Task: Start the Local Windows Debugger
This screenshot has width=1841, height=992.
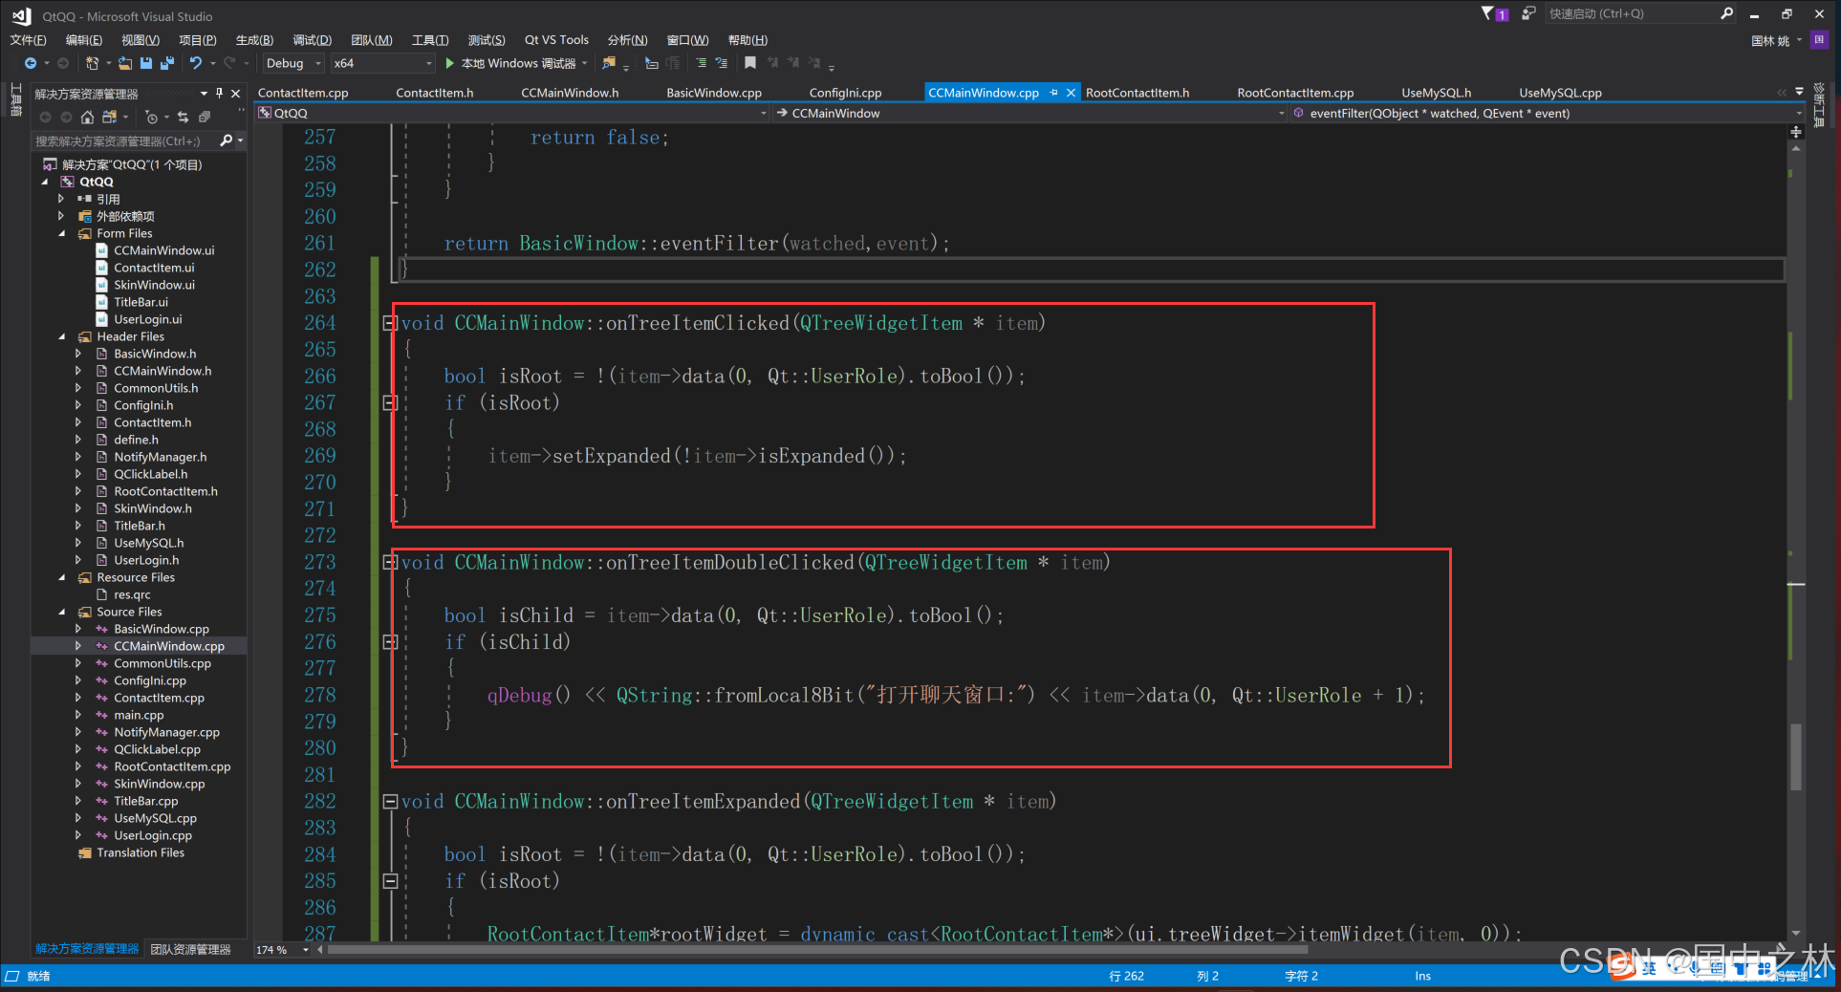Action: point(516,63)
